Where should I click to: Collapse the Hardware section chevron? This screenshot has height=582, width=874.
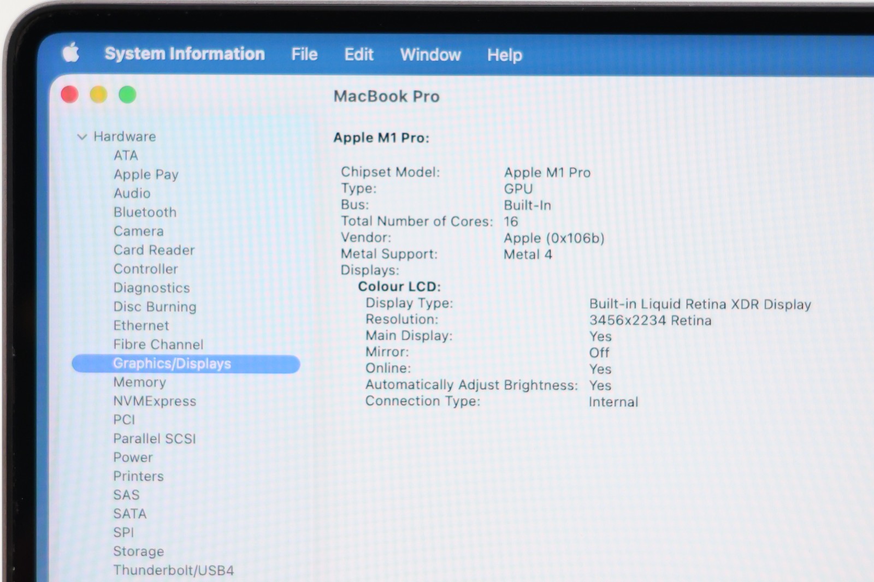tap(82, 136)
